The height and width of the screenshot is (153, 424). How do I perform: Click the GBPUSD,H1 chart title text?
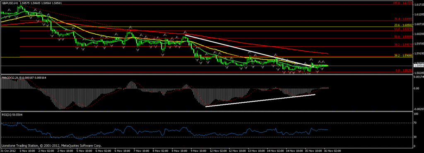click(10, 3)
